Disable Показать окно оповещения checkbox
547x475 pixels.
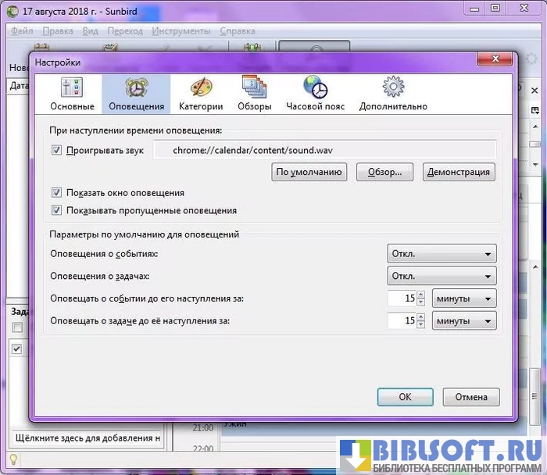(x=56, y=193)
